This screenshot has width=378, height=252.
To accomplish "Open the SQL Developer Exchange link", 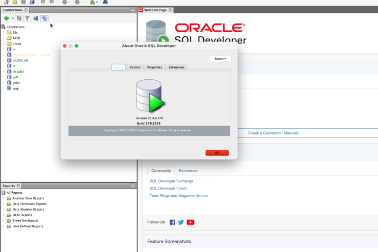I will click(x=171, y=181).
